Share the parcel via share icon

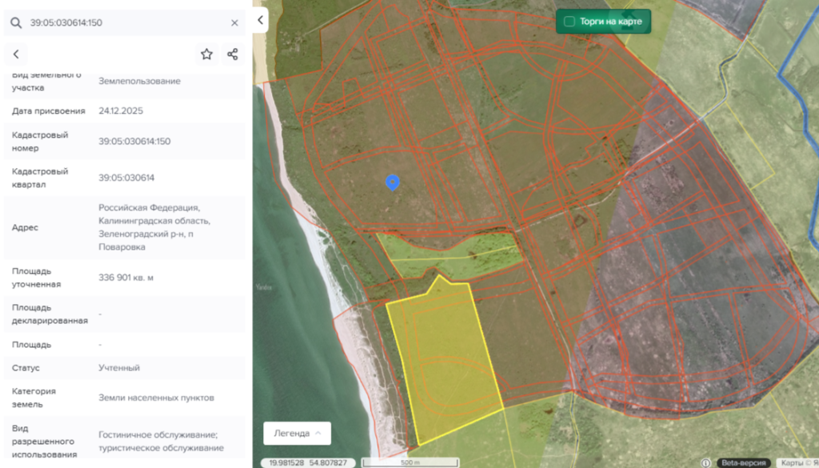click(x=233, y=54)
